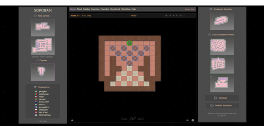Viewport: 264px width, 132px height.
Task: Undo move with left arrow icon
Action: [x=124, y=119]
